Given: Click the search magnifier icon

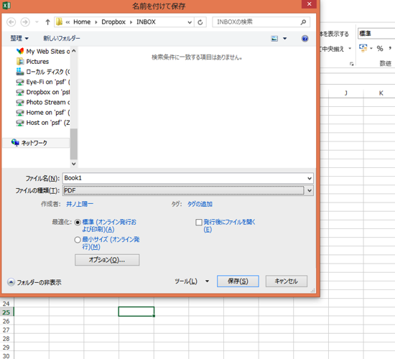Looking at the screenshot, I should coord(303,22).
